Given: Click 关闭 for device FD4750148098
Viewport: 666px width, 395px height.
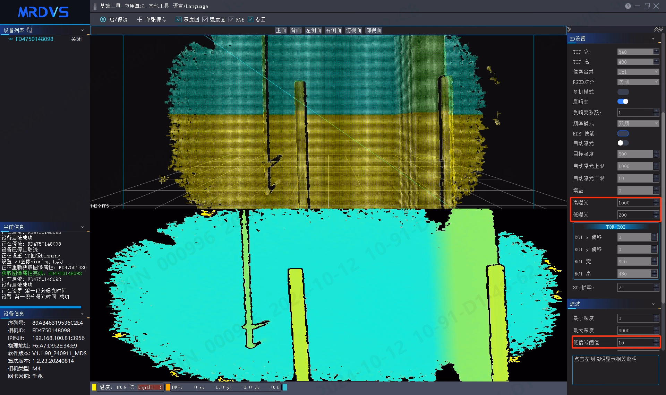Looking at the screenshot, I should coord(76,39).
